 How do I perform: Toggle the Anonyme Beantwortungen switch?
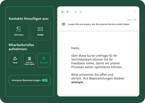tap(45, 80)
